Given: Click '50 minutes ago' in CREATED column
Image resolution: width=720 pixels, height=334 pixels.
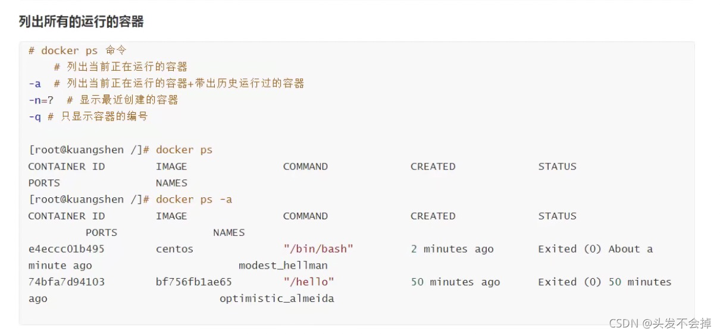Looking at the screenshot, I should click(x=455, y=282).
